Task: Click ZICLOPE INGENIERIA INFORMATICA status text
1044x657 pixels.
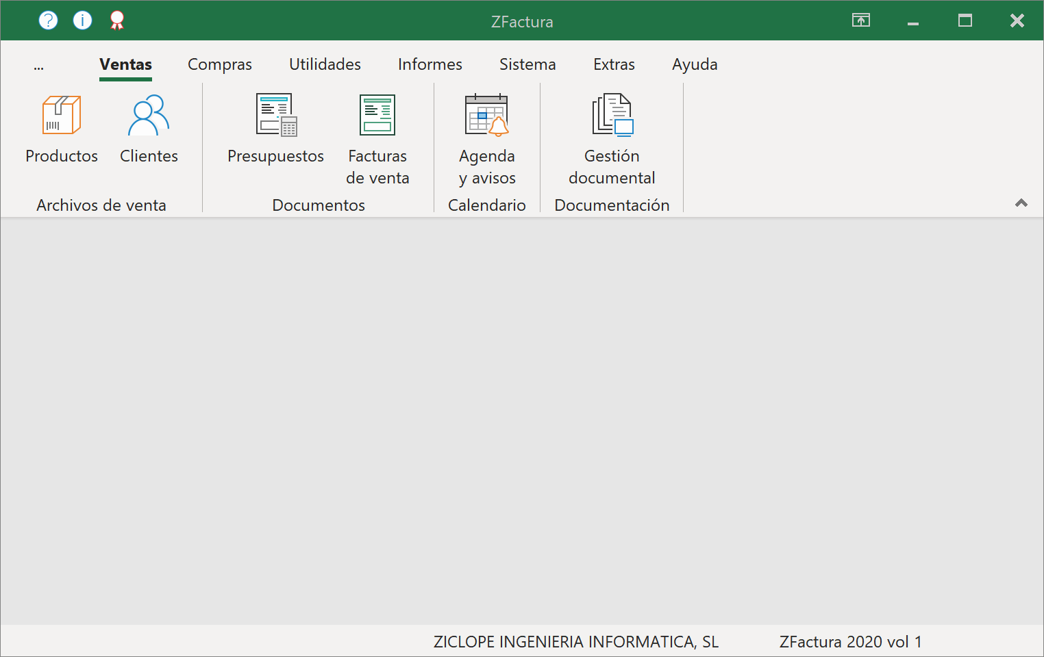Action: (x=575, y=642)
